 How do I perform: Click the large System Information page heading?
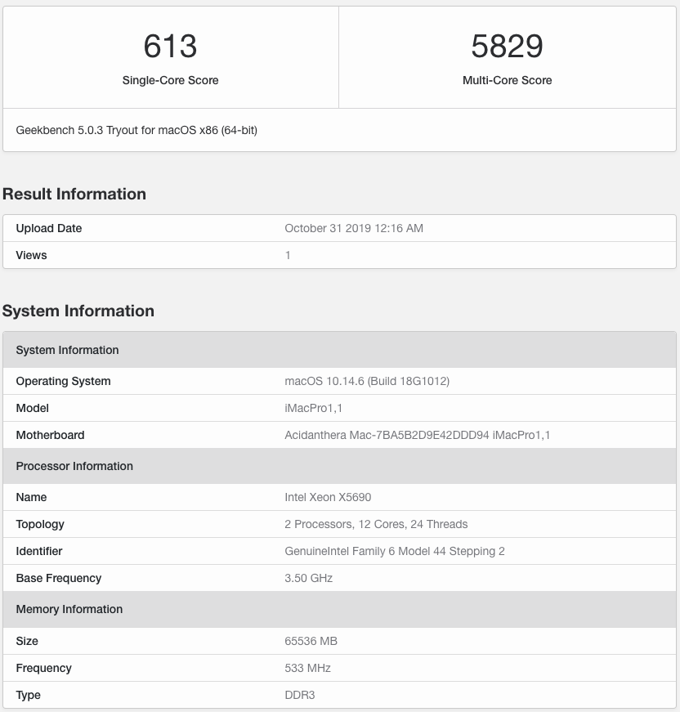pos(78,311)
